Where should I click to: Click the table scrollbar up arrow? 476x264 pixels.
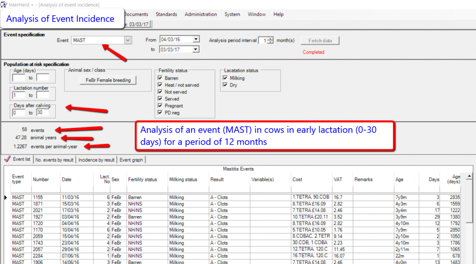coord(469,176)
